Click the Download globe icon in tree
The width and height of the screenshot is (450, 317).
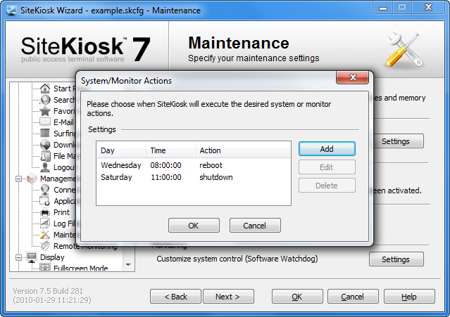(46, 145)
